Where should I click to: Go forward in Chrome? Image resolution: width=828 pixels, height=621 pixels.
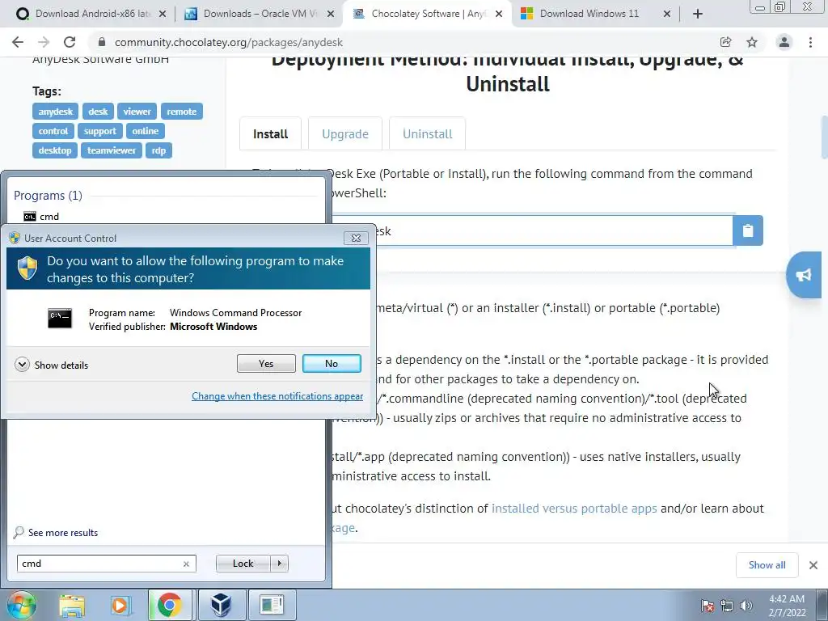[x=44, y=42]
